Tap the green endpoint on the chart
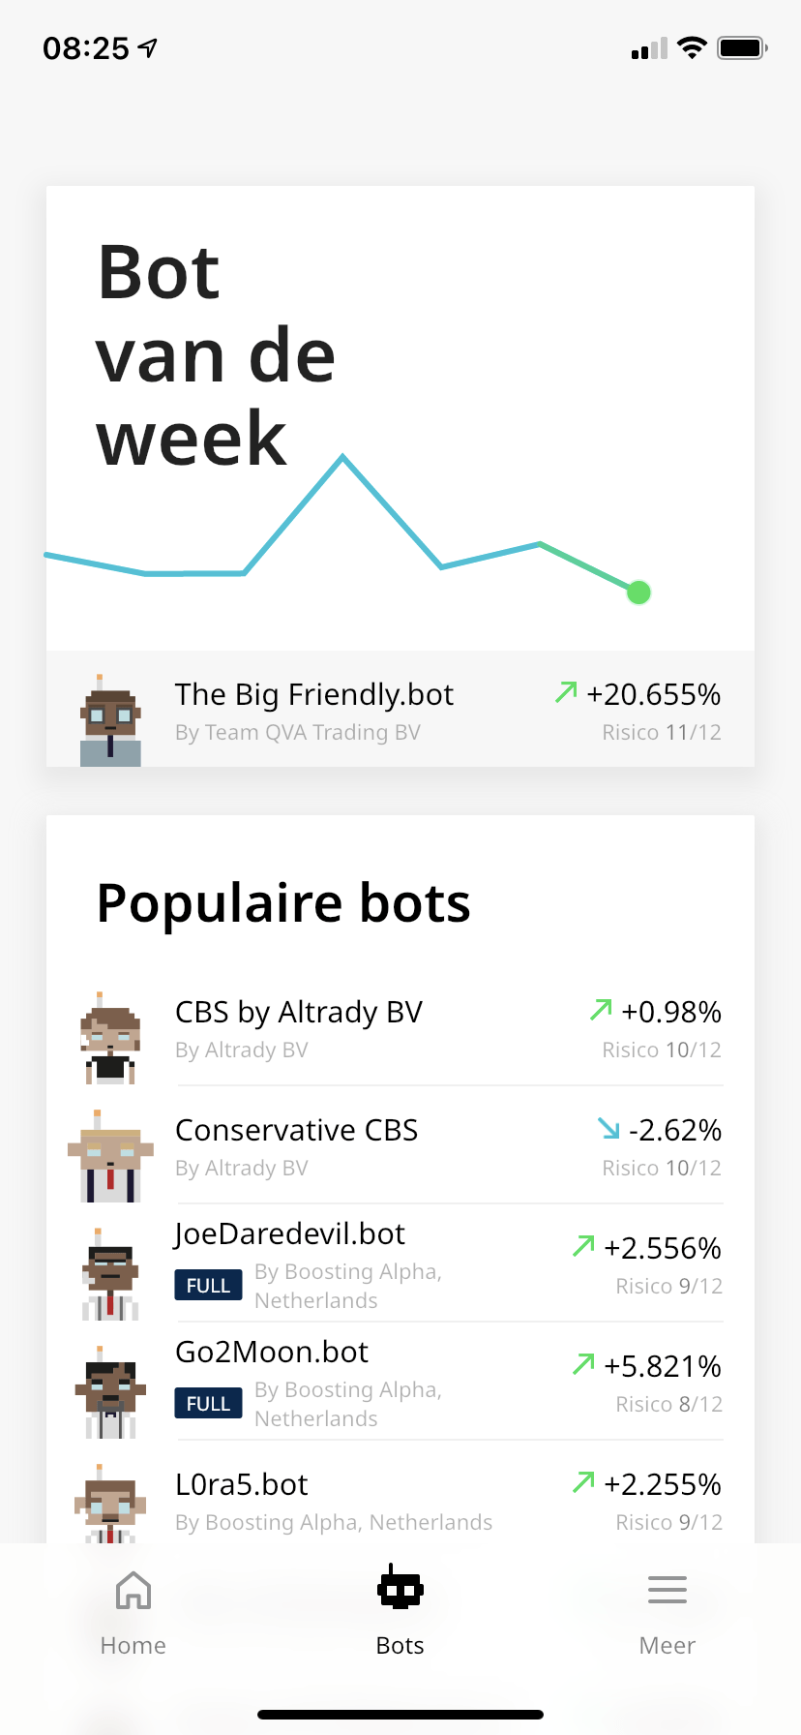 [x=638, y=593]
